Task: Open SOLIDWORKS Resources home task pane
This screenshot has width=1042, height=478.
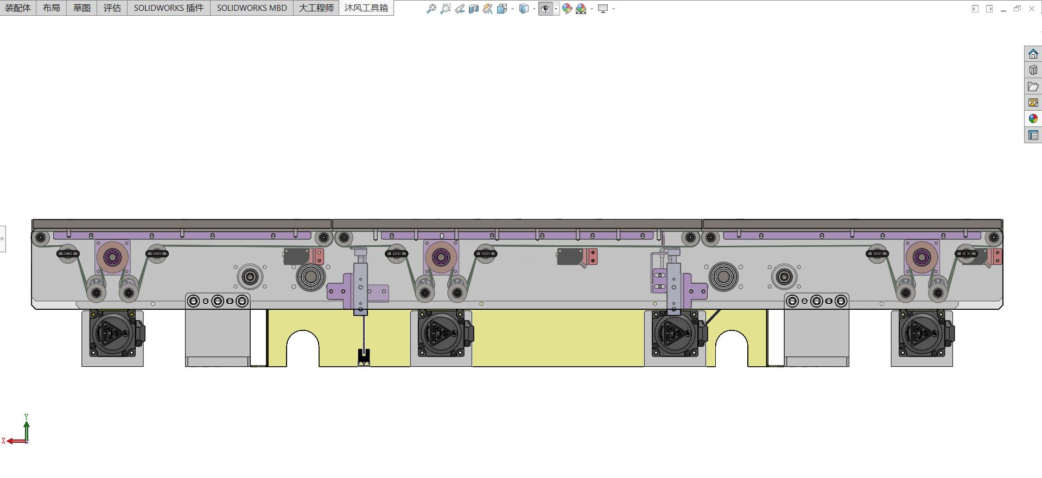Action: 1033,54
